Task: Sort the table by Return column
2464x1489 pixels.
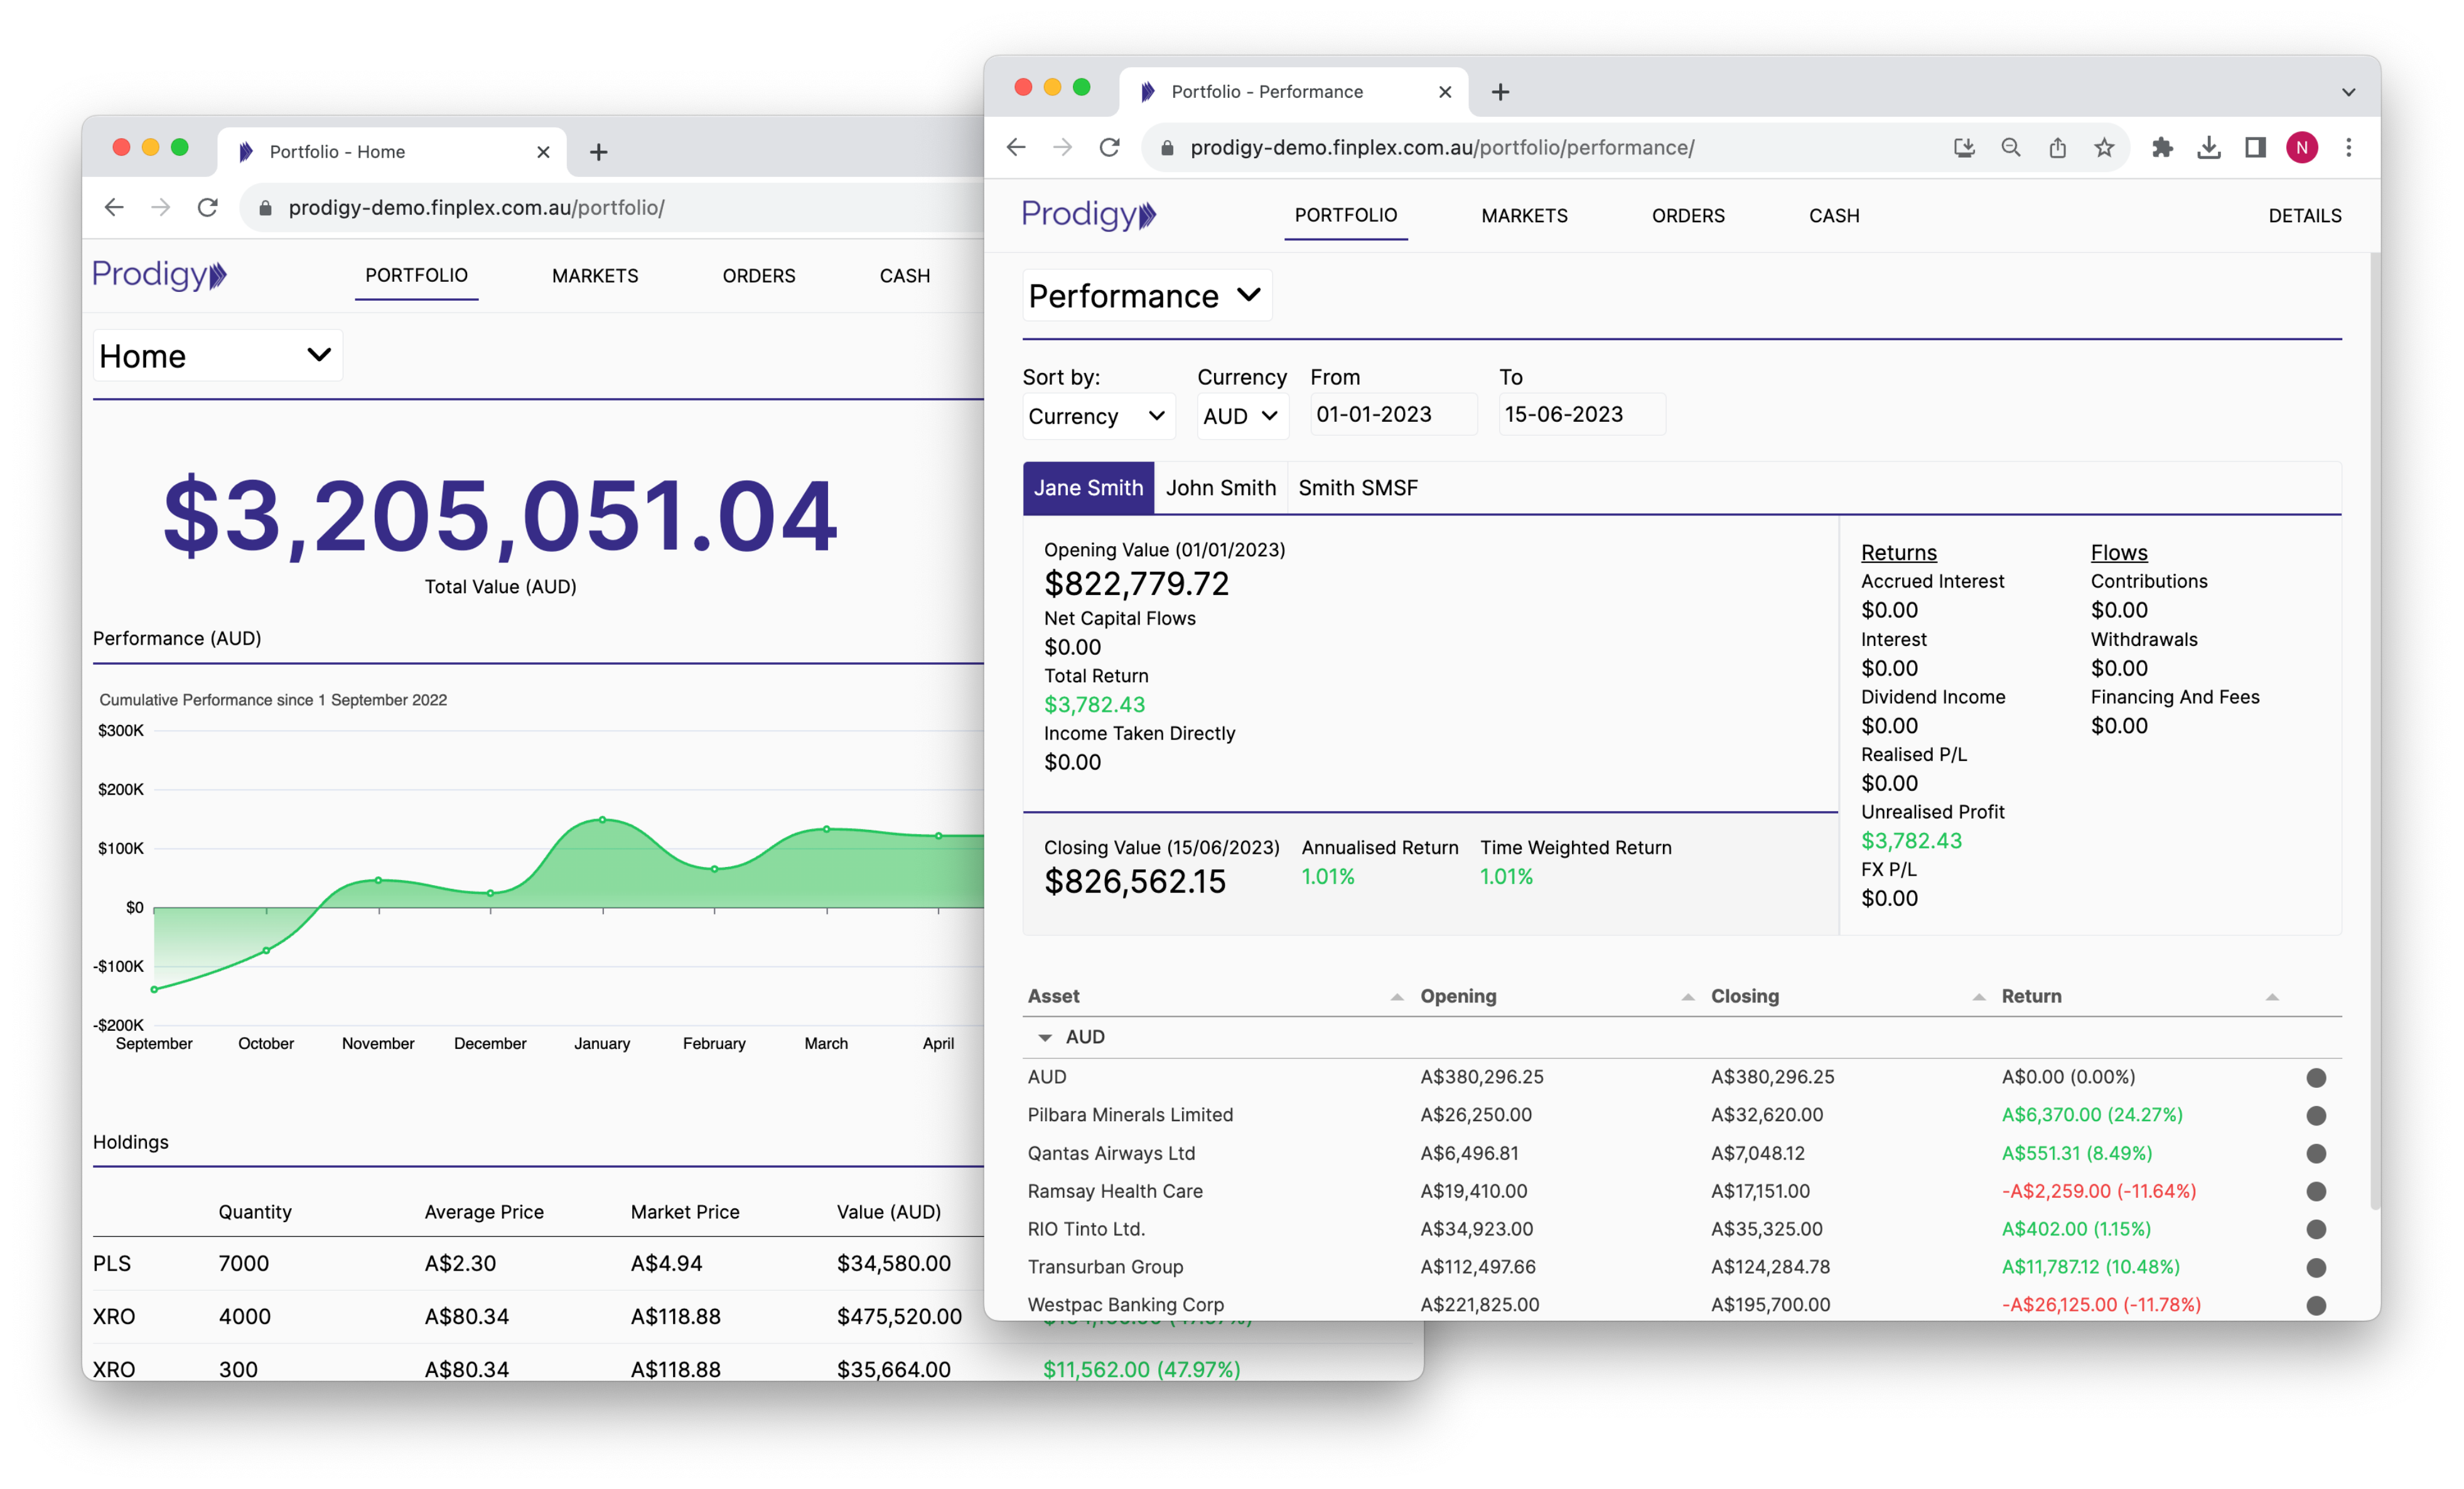Action: (2031, 996)
